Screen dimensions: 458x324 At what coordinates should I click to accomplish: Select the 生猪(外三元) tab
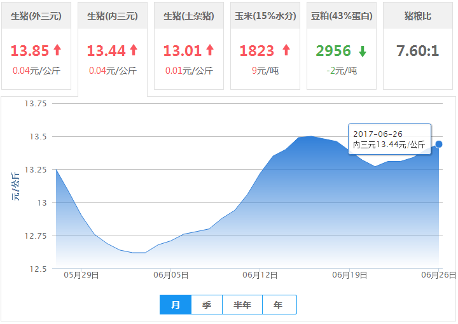[36, 16]
